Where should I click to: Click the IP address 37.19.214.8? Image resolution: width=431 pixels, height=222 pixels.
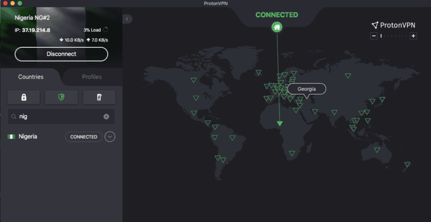click(36, 30)
